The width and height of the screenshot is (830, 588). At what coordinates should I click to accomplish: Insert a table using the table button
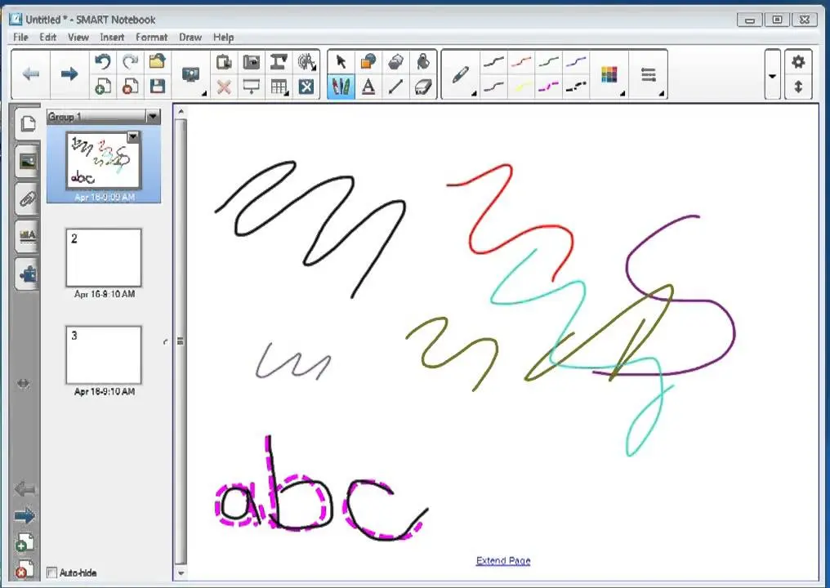coord(279,87)
